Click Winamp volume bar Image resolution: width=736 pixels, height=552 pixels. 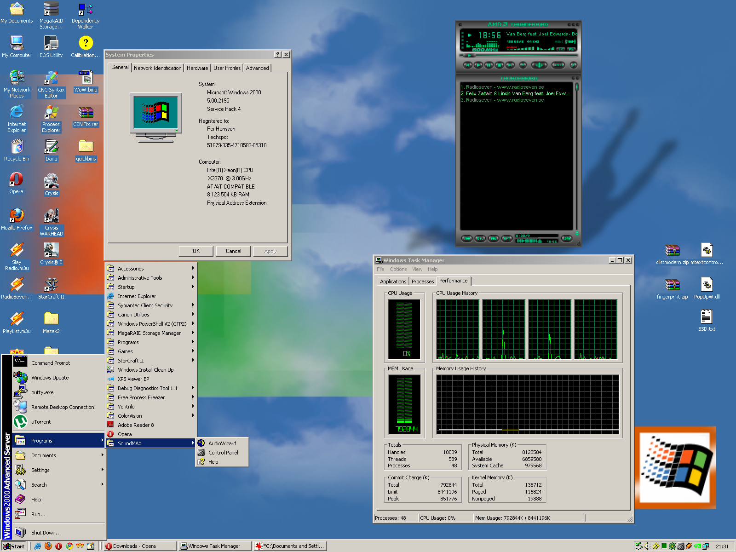[520, 48]
